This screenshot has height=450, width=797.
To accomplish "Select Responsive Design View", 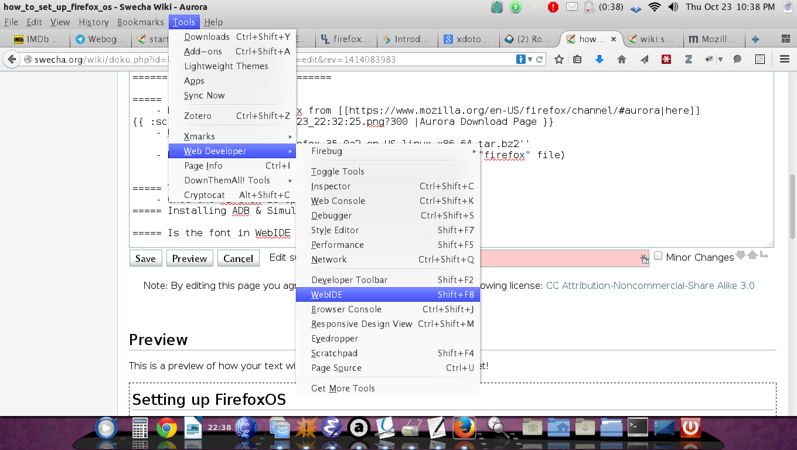I will tap(388, 323).
